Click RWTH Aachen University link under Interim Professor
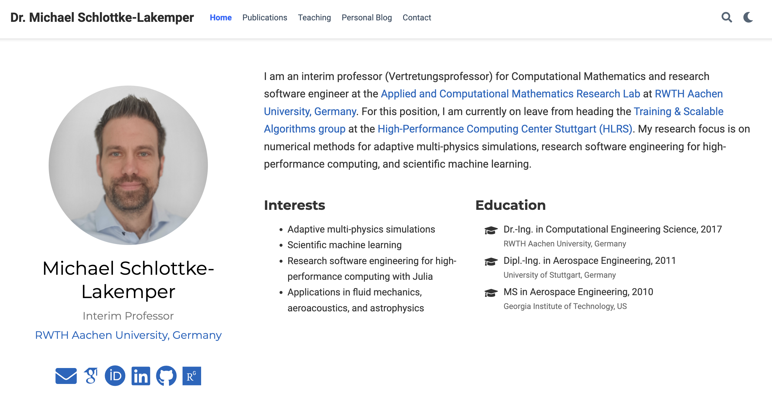 point(128,335)
